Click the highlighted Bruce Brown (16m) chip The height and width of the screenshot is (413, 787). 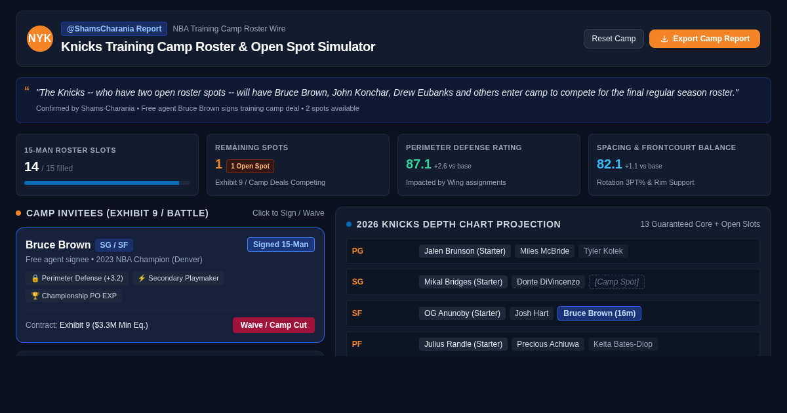[x=599, y=313]
